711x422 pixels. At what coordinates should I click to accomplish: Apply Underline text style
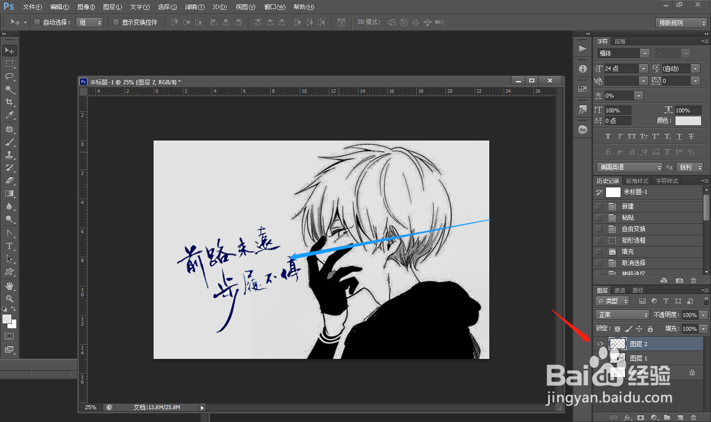679,137
